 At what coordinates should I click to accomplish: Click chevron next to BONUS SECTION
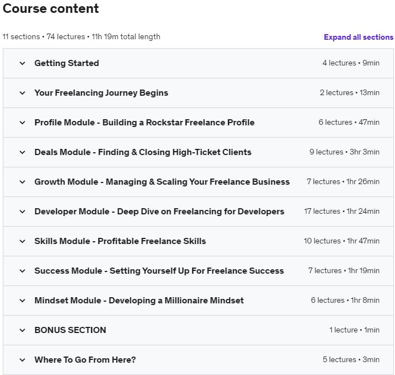(22, 330)
